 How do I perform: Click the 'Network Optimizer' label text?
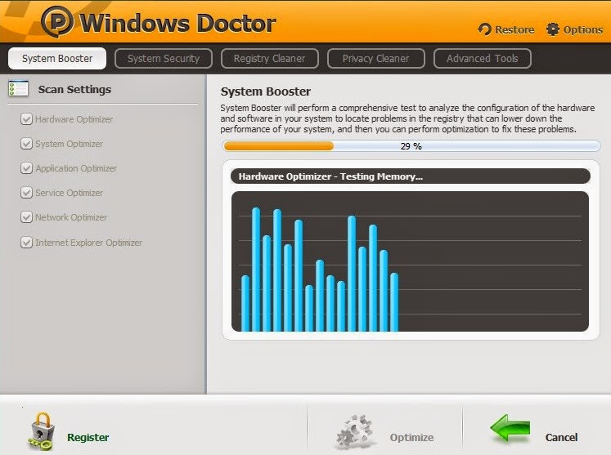71,217
